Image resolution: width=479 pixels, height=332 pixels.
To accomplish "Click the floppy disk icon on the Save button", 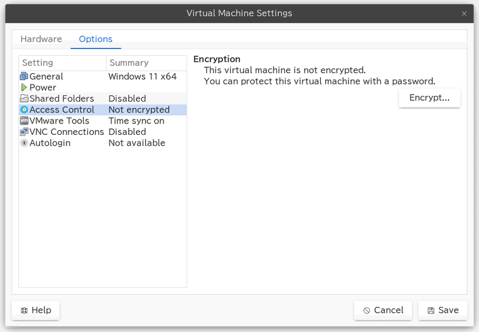I will (431, 310).
